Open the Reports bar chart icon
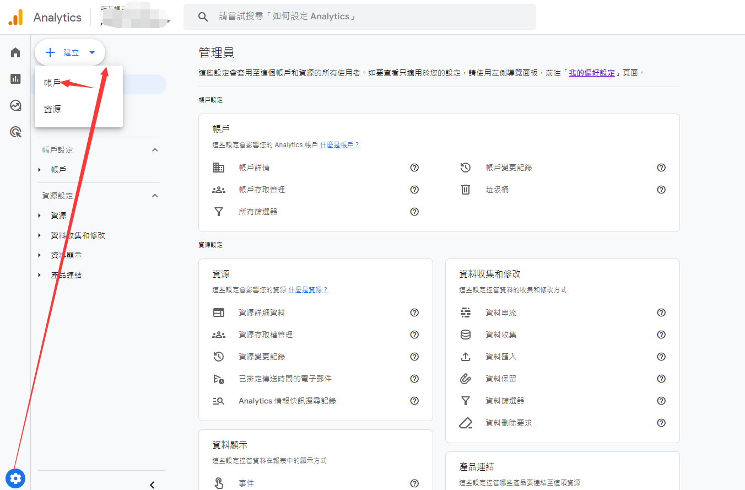The width and height of the screenshot is (745, 490). (x=15, y=79)
